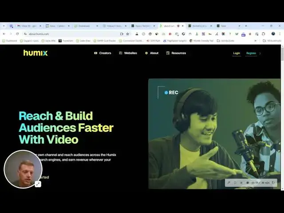Image resolution: width=284 pixels, height=213 pixels.
Task: Open the Websites menu
Action: pyautogui.click(x=128, y=53)
